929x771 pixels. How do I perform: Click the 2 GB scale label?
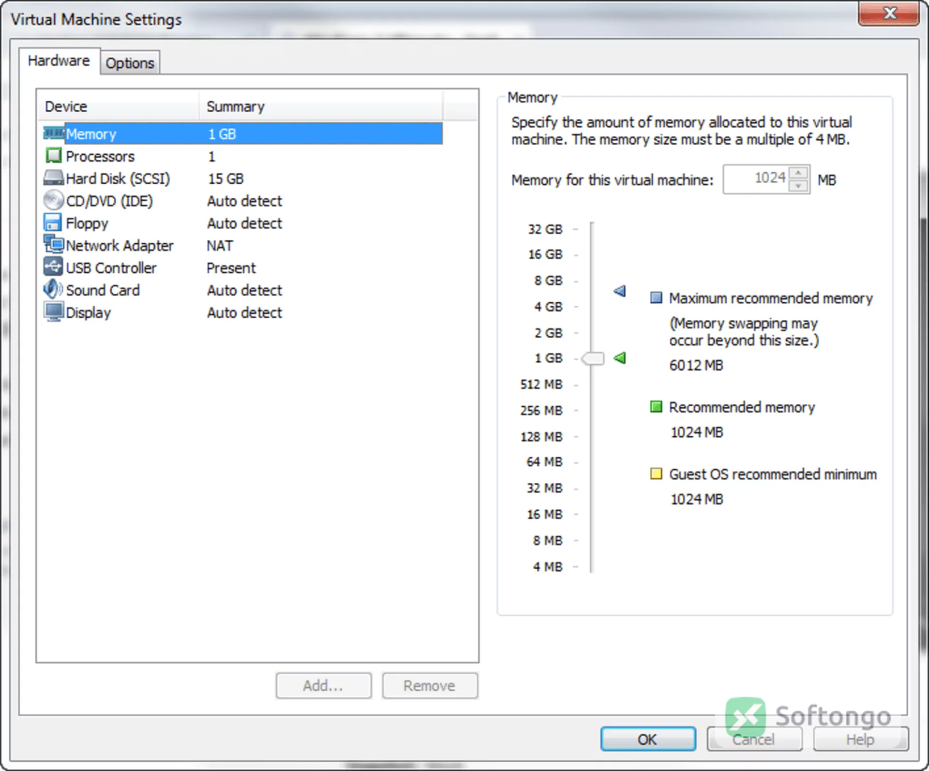(x=548, y=333)
